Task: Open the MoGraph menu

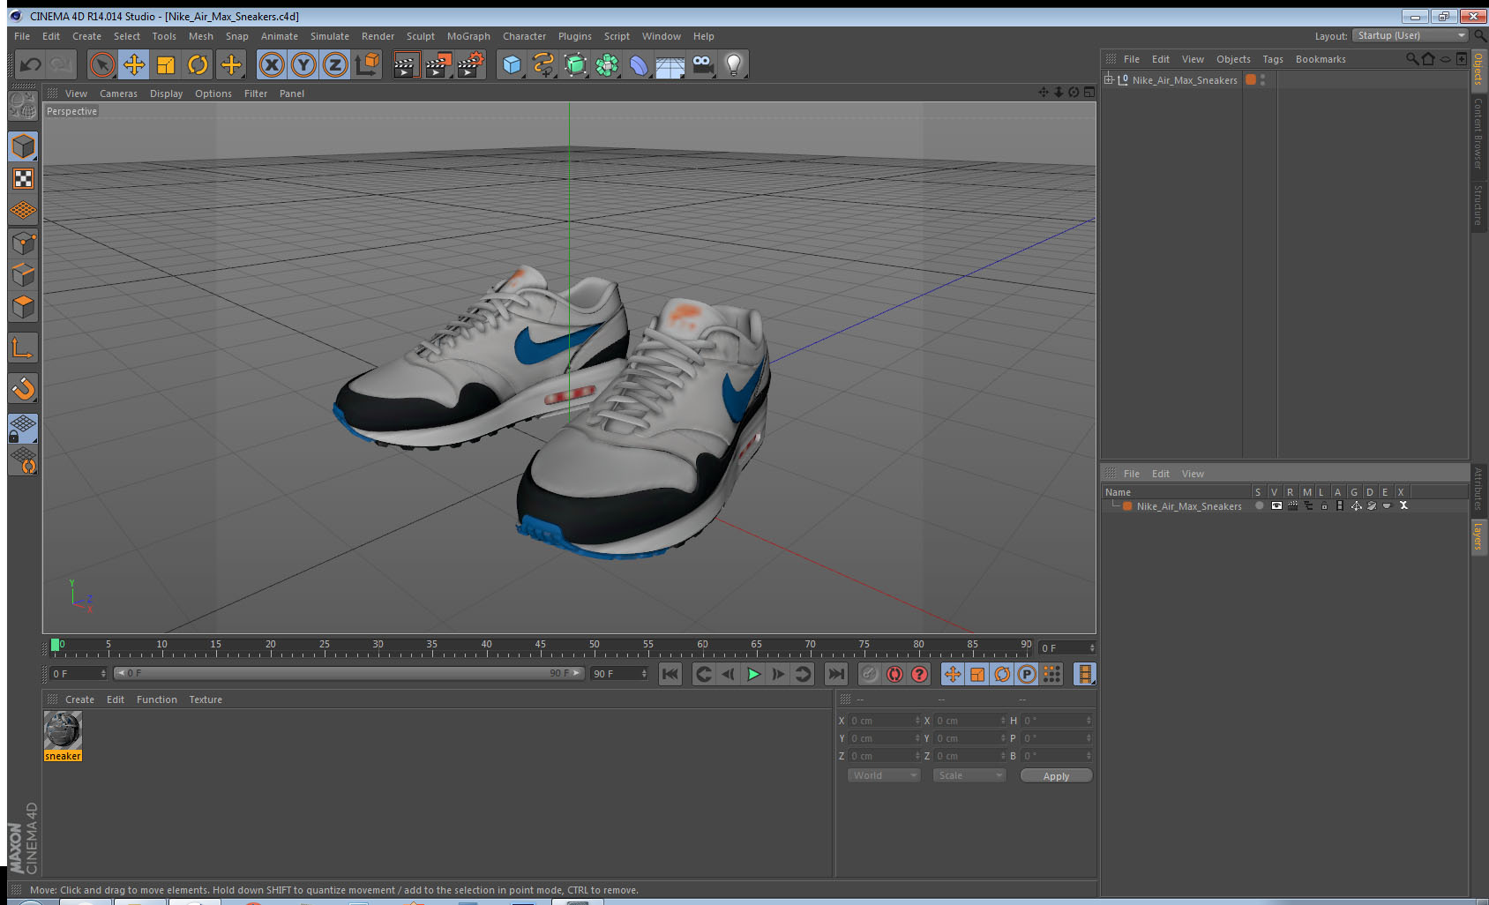Action: coord(468,36)
